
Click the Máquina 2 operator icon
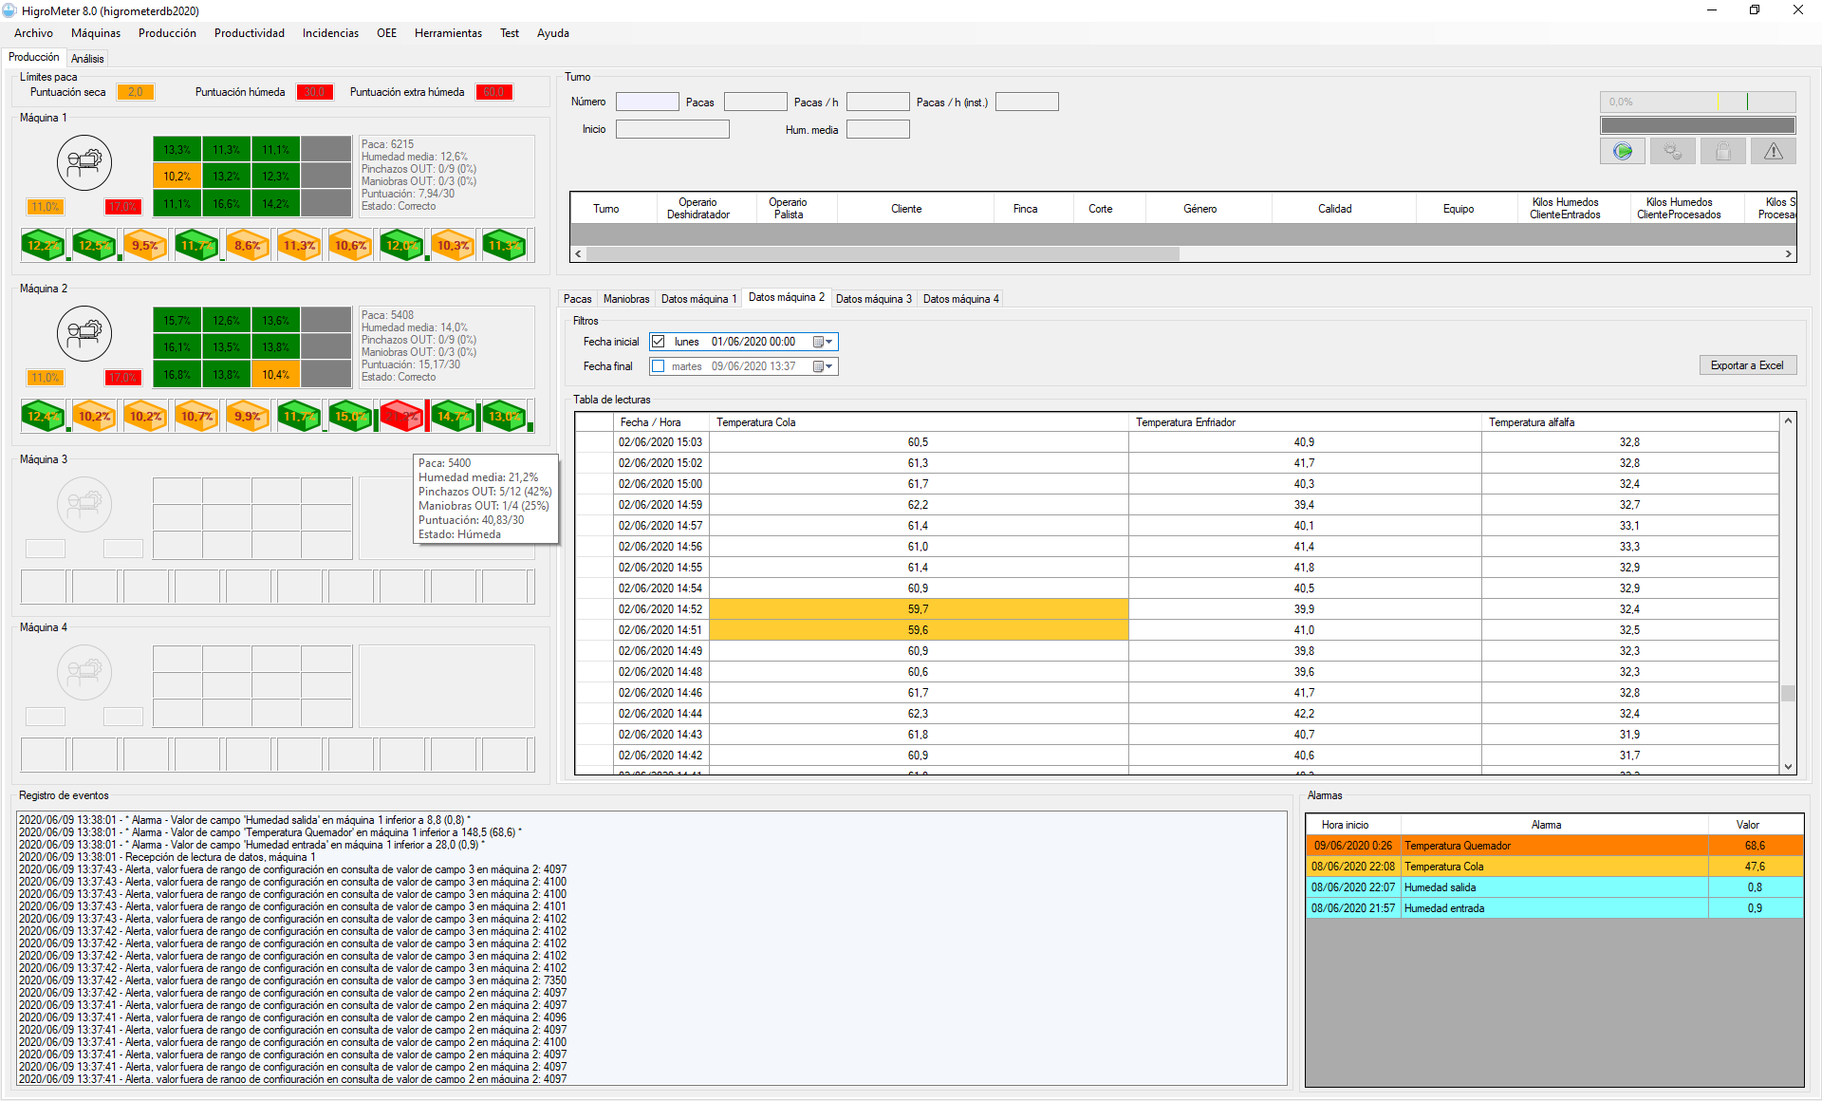click(x=84, y=333)
